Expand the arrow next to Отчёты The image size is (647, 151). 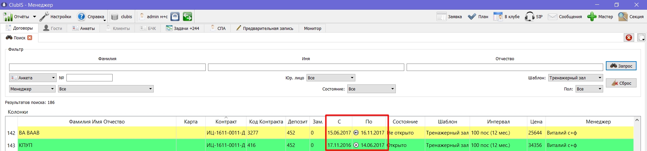34,16
